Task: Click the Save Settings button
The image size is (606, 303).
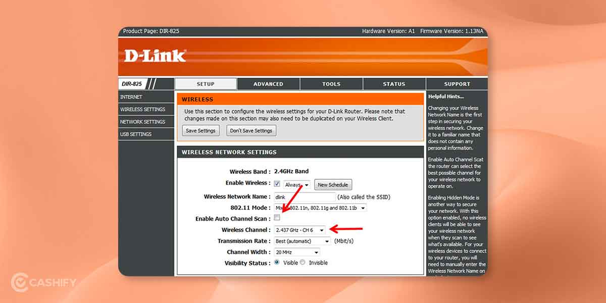Action: click(x=200, y=131)
